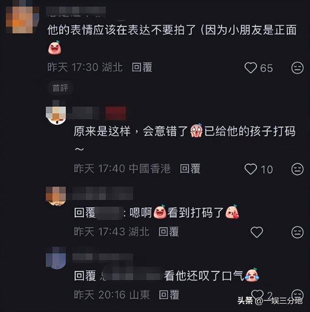This screenshot has width=310, height=312.
Task: Dislike the 17:43 Hubei reply
Action: click(297, 232)
